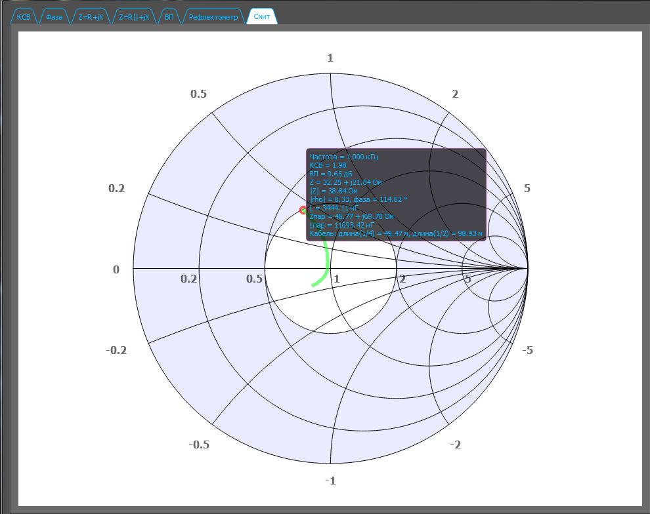This screenshot has width=650, height=514.
Task: Click the positive 0.2 label outside chart's left
Action: [116, 189]
